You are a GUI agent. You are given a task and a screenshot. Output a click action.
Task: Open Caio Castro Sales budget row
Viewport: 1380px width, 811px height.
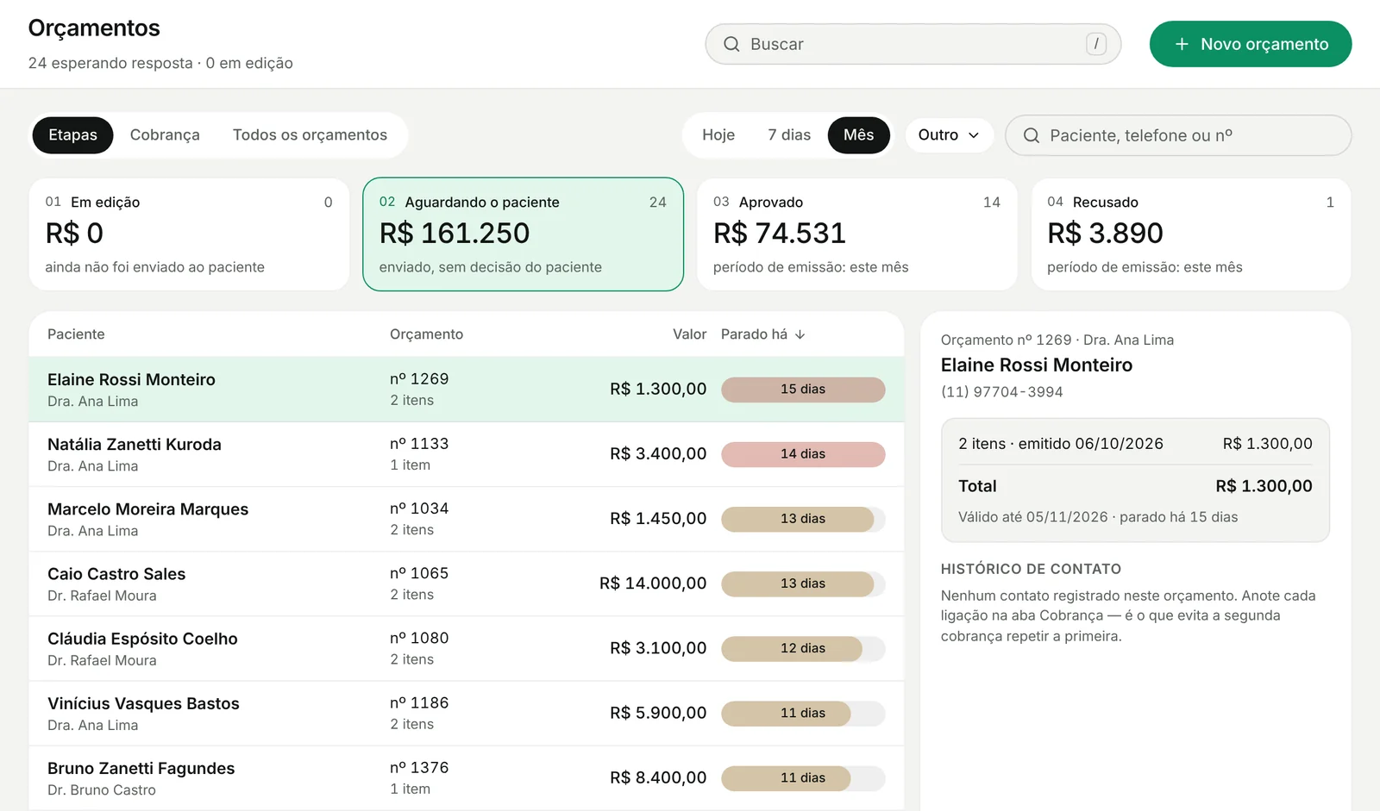click(467, 583)
